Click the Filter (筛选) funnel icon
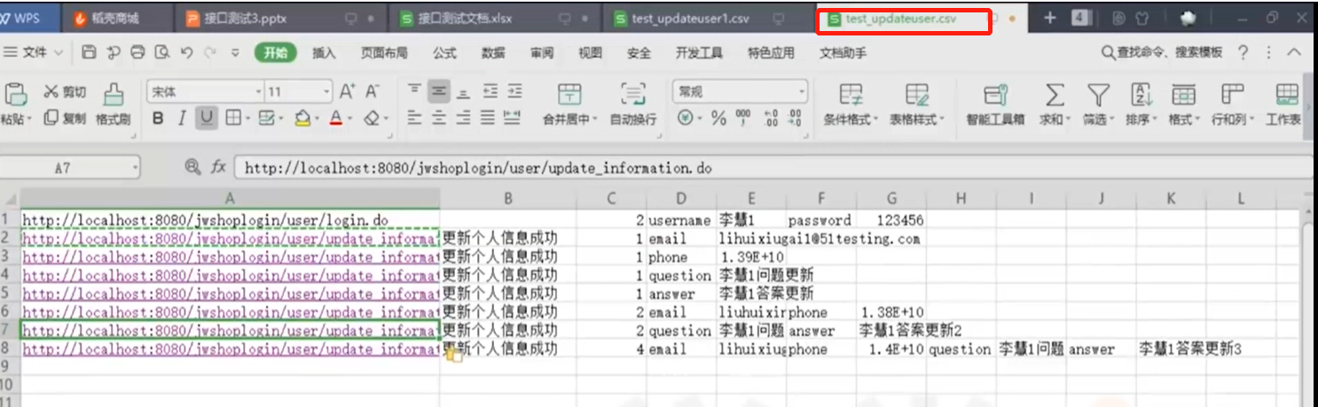This screenshot has height=407, width=1318. (1099, 94)
